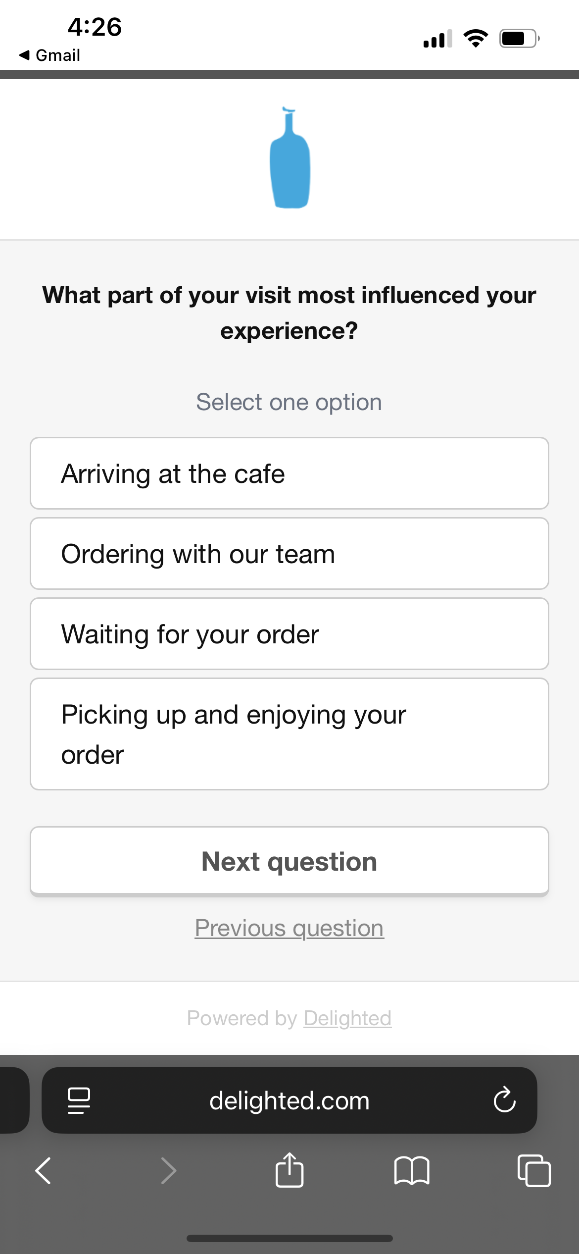Pick "Waiting for your order" option

pos(289,634)
